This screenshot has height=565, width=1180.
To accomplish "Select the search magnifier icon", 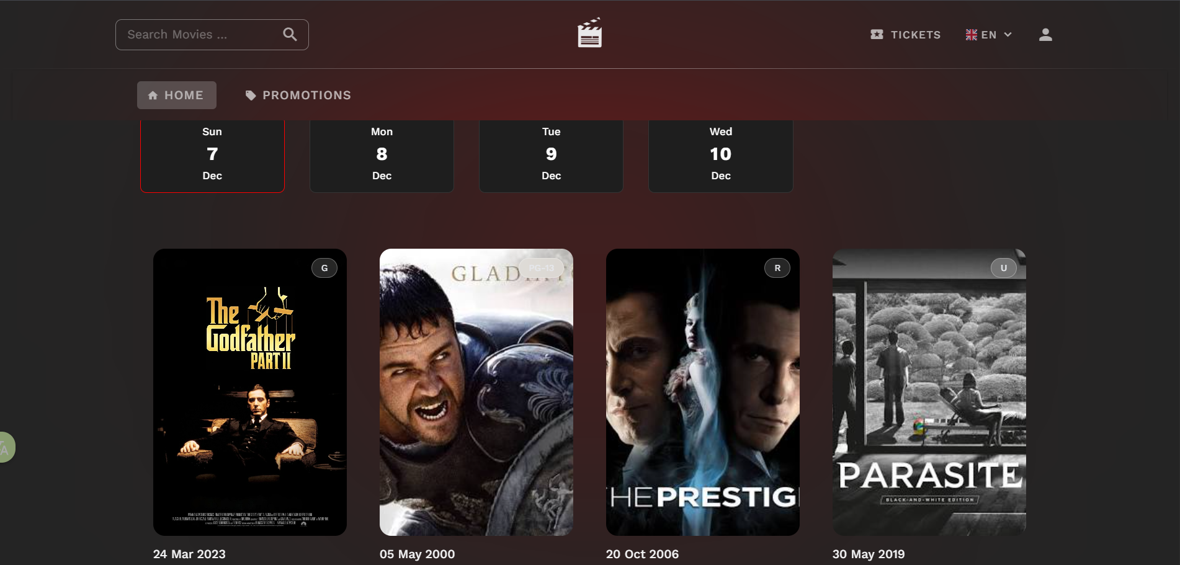I will point(290,34).
